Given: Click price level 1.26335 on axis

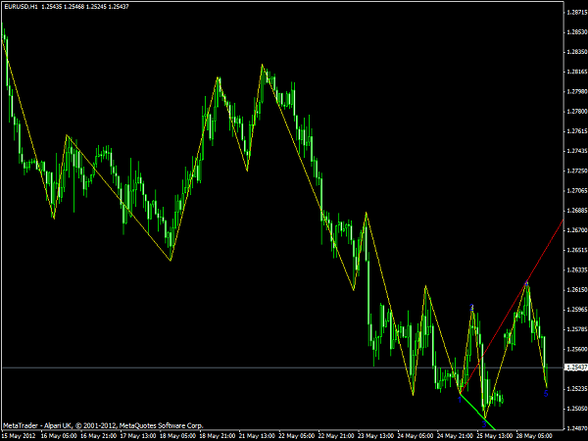Looking at the screenshot, I should (577, 270).
